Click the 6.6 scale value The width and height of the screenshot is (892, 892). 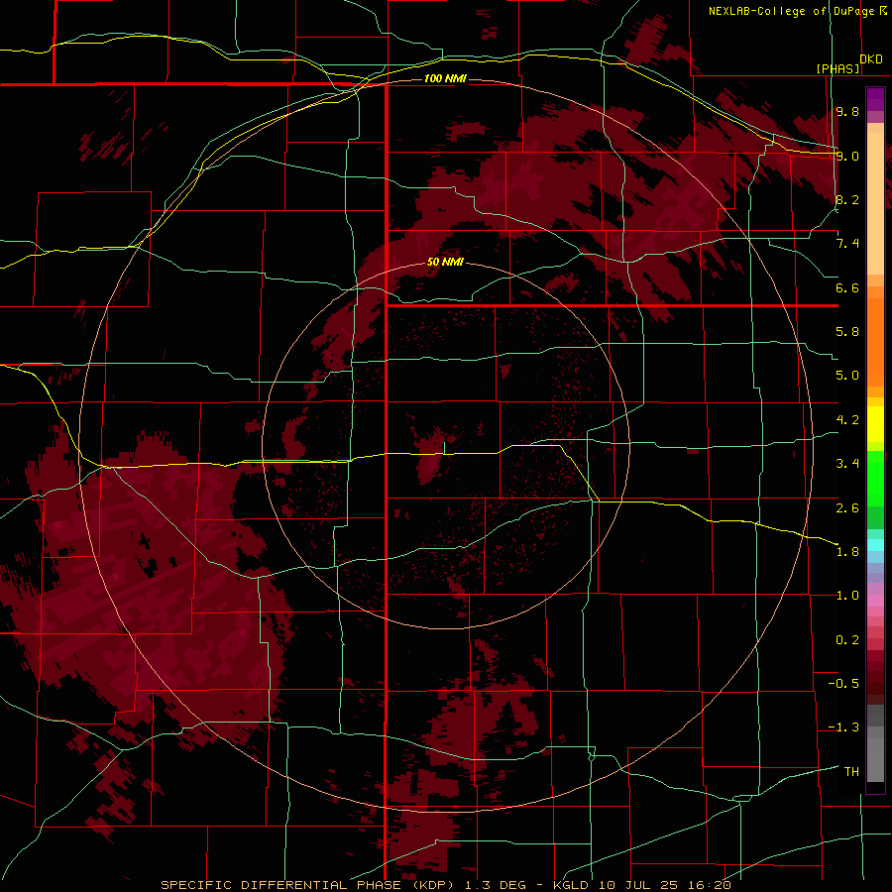click(x=847, y=287)
